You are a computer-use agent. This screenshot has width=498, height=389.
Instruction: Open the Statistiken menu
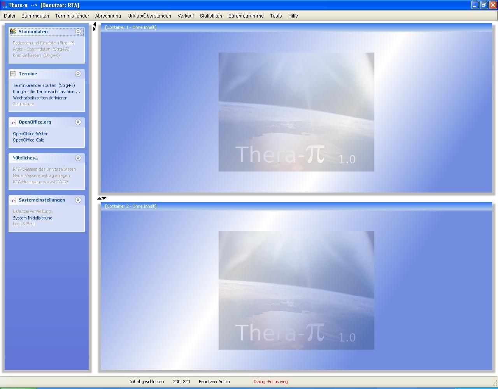pos(211,16)
